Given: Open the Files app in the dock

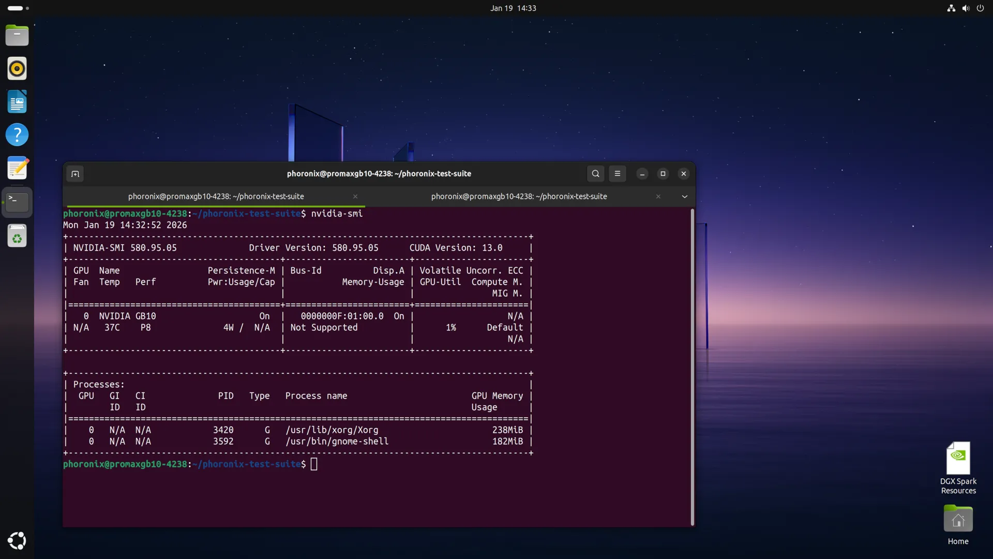Looking at the screenshot, I should click(17, 36).
